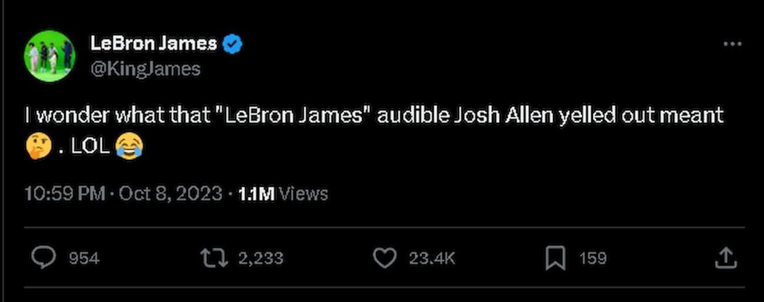Open the three-dot more options menu
764x302 pixels.
tap(732, 44)
